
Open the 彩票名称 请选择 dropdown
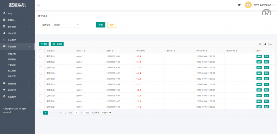tap(66, 25)
